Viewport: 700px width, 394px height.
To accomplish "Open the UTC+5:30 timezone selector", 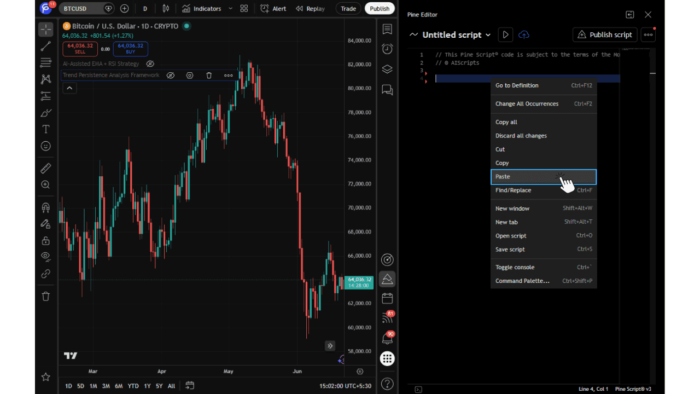I will pyautogui.click(x=345, y=386).
